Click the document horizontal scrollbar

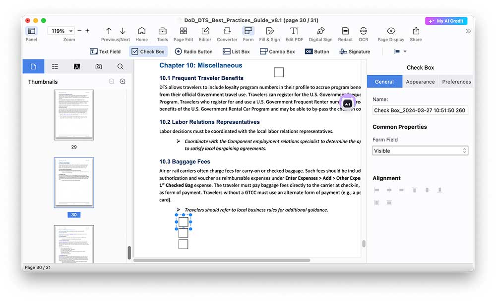222,260
